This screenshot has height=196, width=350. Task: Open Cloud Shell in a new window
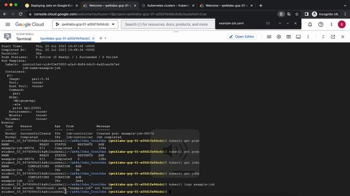pyautogui.click(x=333, y=37)
